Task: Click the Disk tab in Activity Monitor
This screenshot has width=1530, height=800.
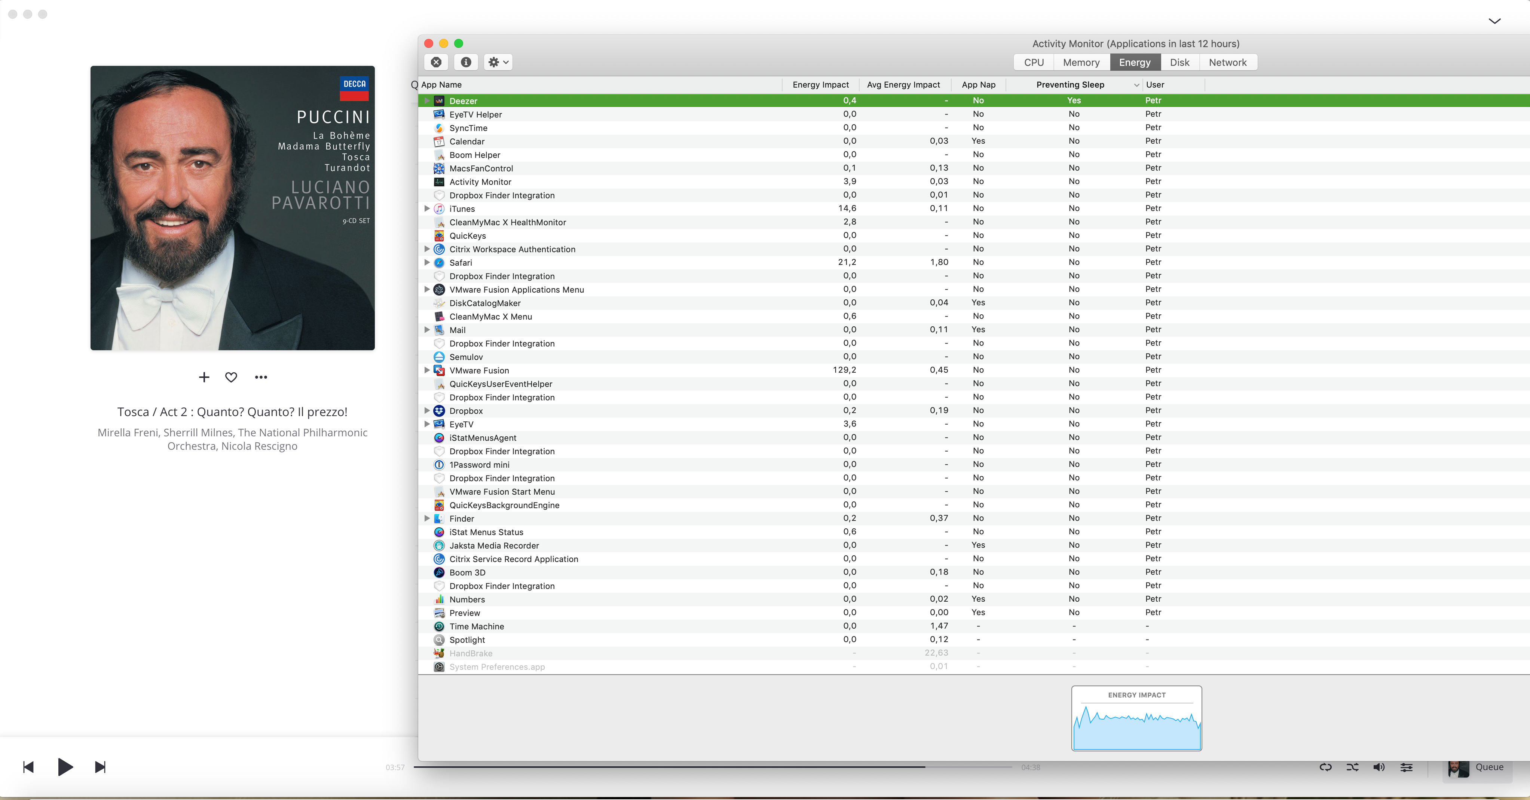Action: pos(1180,62)
